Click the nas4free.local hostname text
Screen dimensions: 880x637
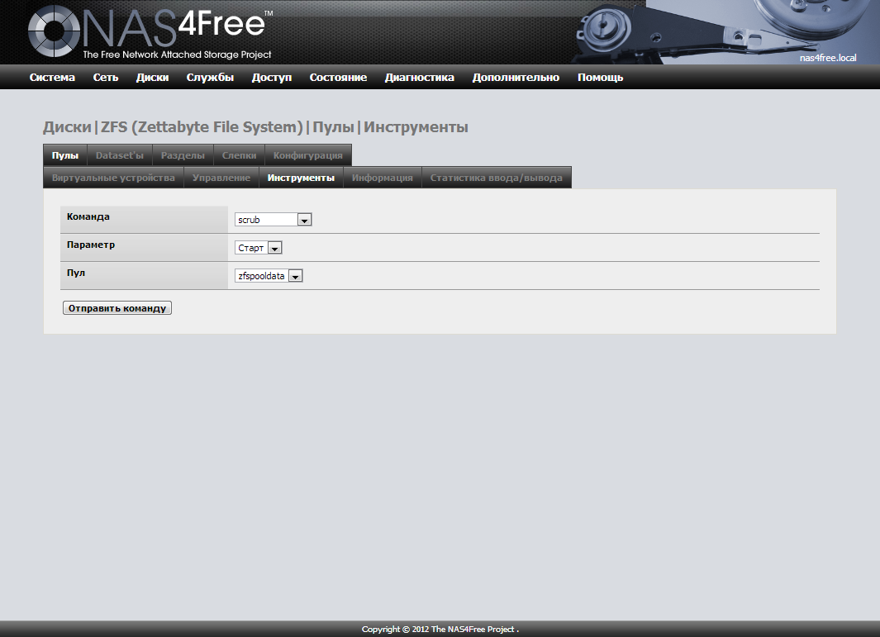coord(828,58)
